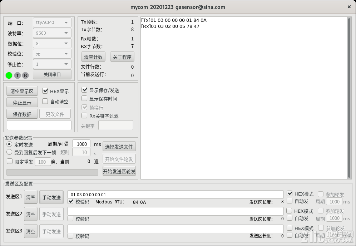
Task: Open the 波特率 9600 dropdown
Action: 52,33
